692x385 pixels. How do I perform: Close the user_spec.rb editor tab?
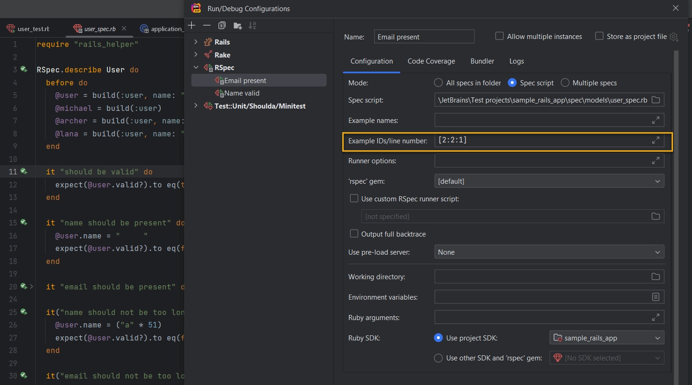[124, 28]
